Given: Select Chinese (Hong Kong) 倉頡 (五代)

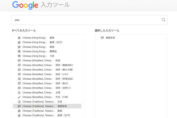Looking at the screenshot, I should click(44, 42).
